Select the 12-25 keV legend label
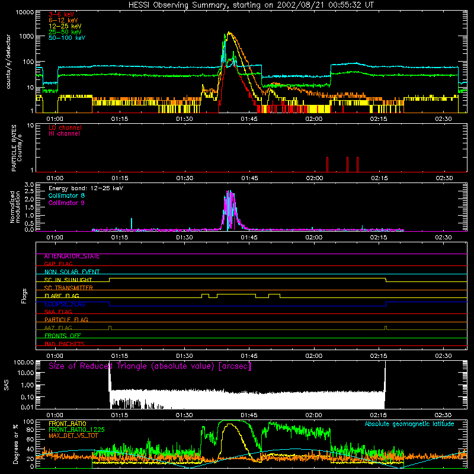The height and width of the screenshot is (474, 474). point(65,26)
